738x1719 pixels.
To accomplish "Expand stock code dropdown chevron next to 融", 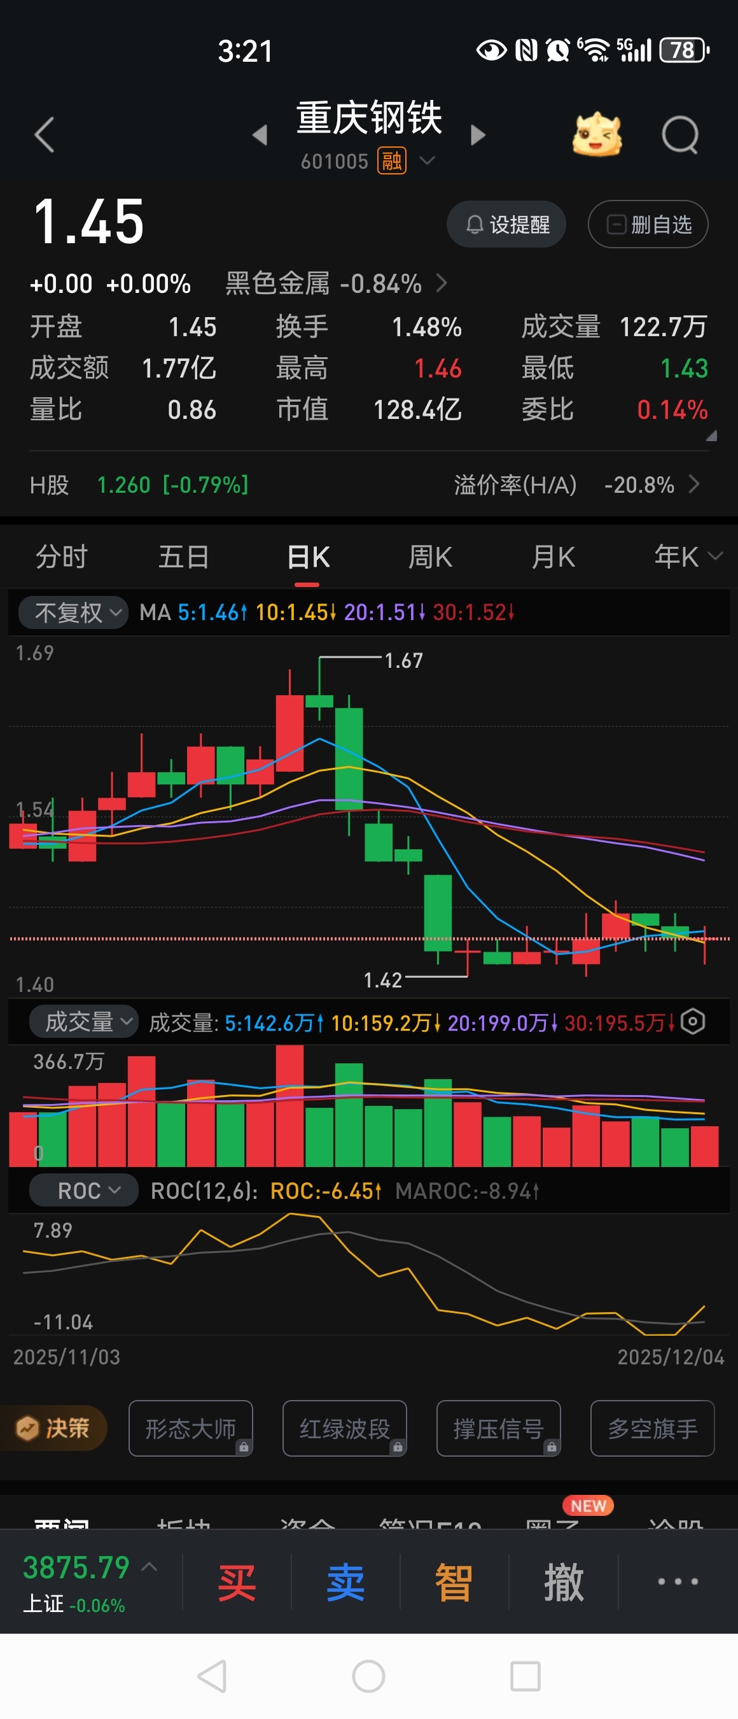I will (x=427, y=161).
